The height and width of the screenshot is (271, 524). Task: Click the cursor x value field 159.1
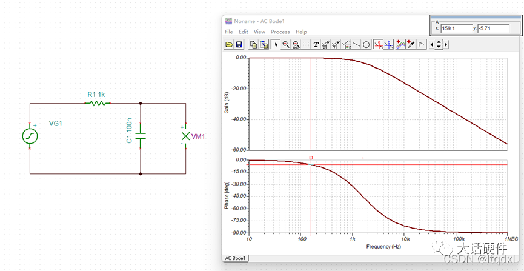tap(456, 28)
